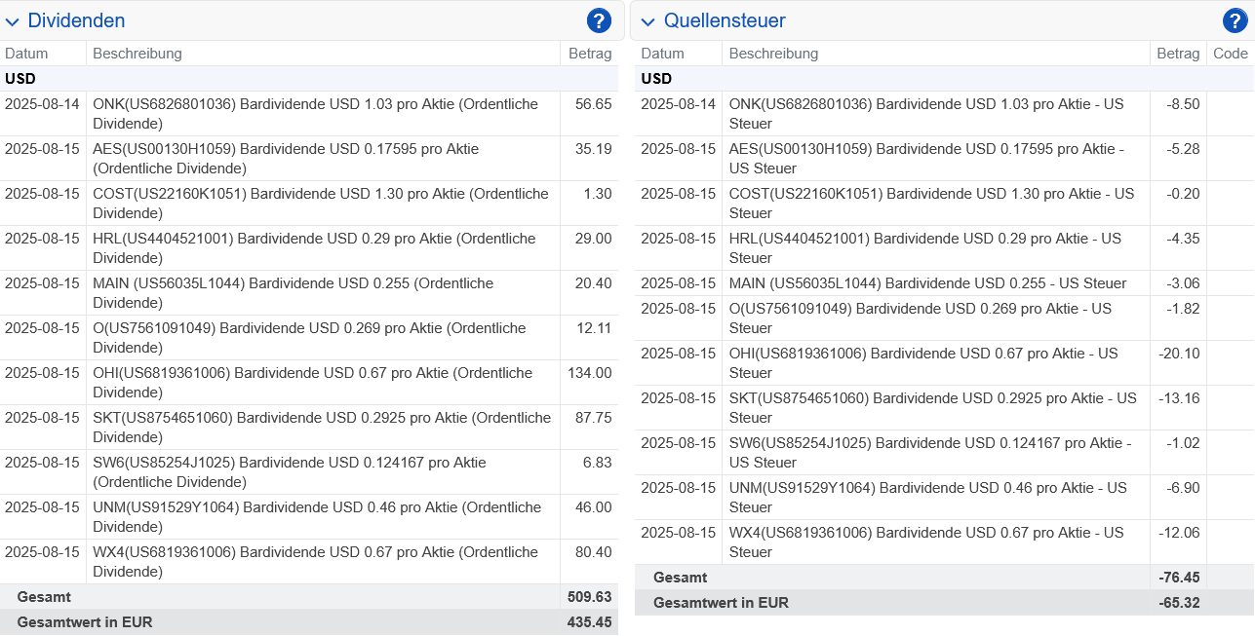The height and width of the screenshot is (636, 1255).
Task: Click HRL US Steuer description
Action: (x=925, y=248)
